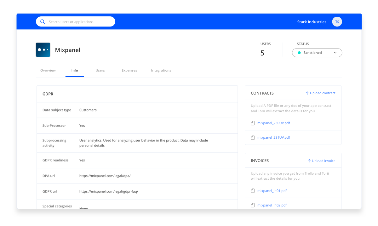Click the Subprocessing activity description text
The width and height of the screenshot is (378, 226).
tap(144, 143)
